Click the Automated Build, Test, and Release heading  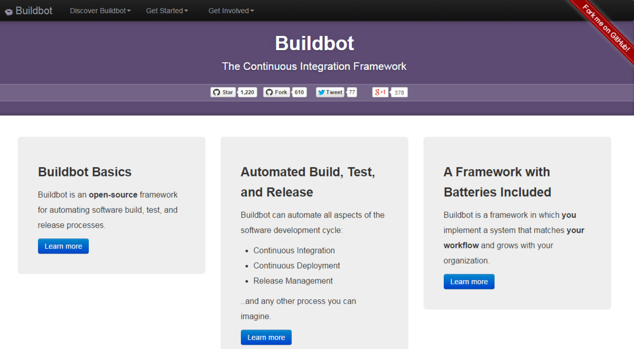click(308, 182)
